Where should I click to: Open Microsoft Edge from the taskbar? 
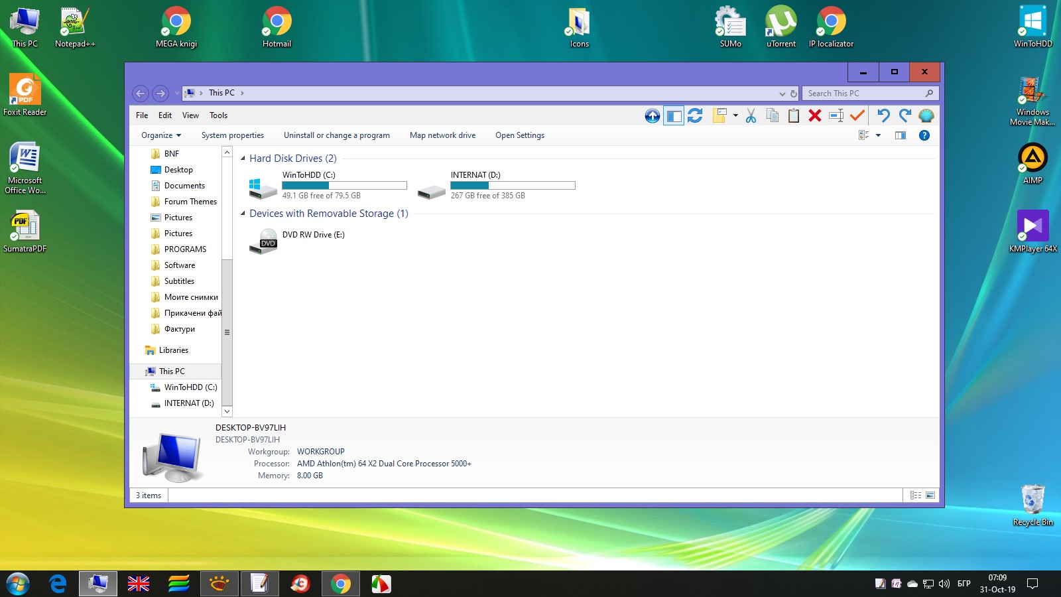point(58,584)
